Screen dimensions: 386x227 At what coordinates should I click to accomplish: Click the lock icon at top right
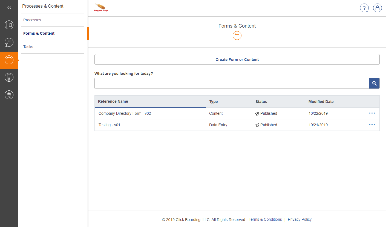pos(378,8)
